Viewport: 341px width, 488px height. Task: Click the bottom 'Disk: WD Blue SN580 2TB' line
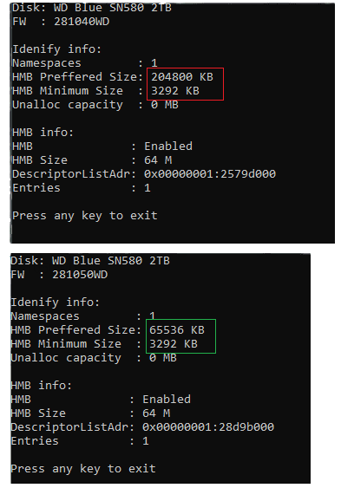(90, 261)
